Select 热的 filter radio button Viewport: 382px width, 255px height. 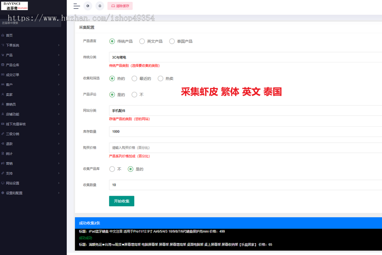[x=112, y=78]
